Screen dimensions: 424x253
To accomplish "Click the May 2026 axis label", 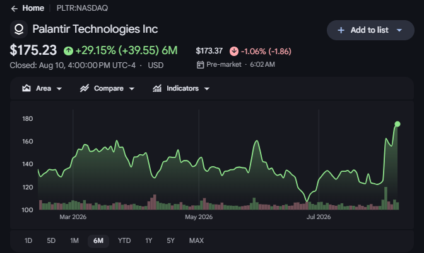I will [x=199, y=217].
